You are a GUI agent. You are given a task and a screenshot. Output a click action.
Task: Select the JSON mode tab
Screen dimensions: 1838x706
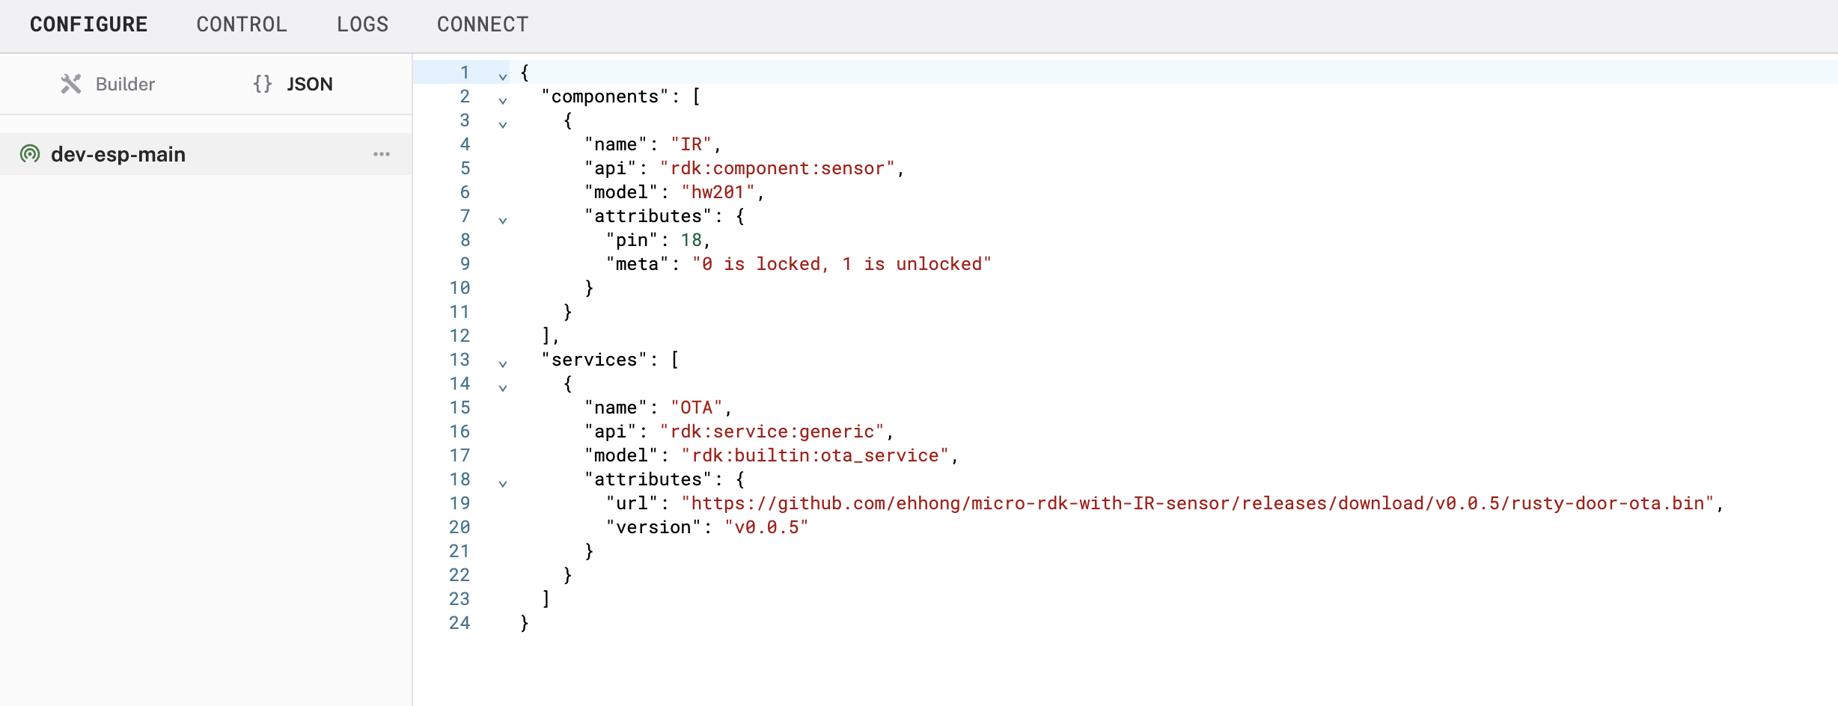[x=293, y=84]
